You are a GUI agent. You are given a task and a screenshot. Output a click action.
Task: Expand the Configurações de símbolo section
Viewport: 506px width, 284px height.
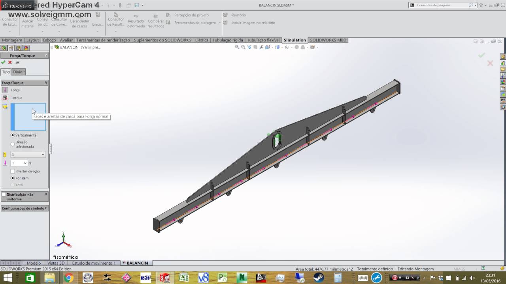(25, 208)
